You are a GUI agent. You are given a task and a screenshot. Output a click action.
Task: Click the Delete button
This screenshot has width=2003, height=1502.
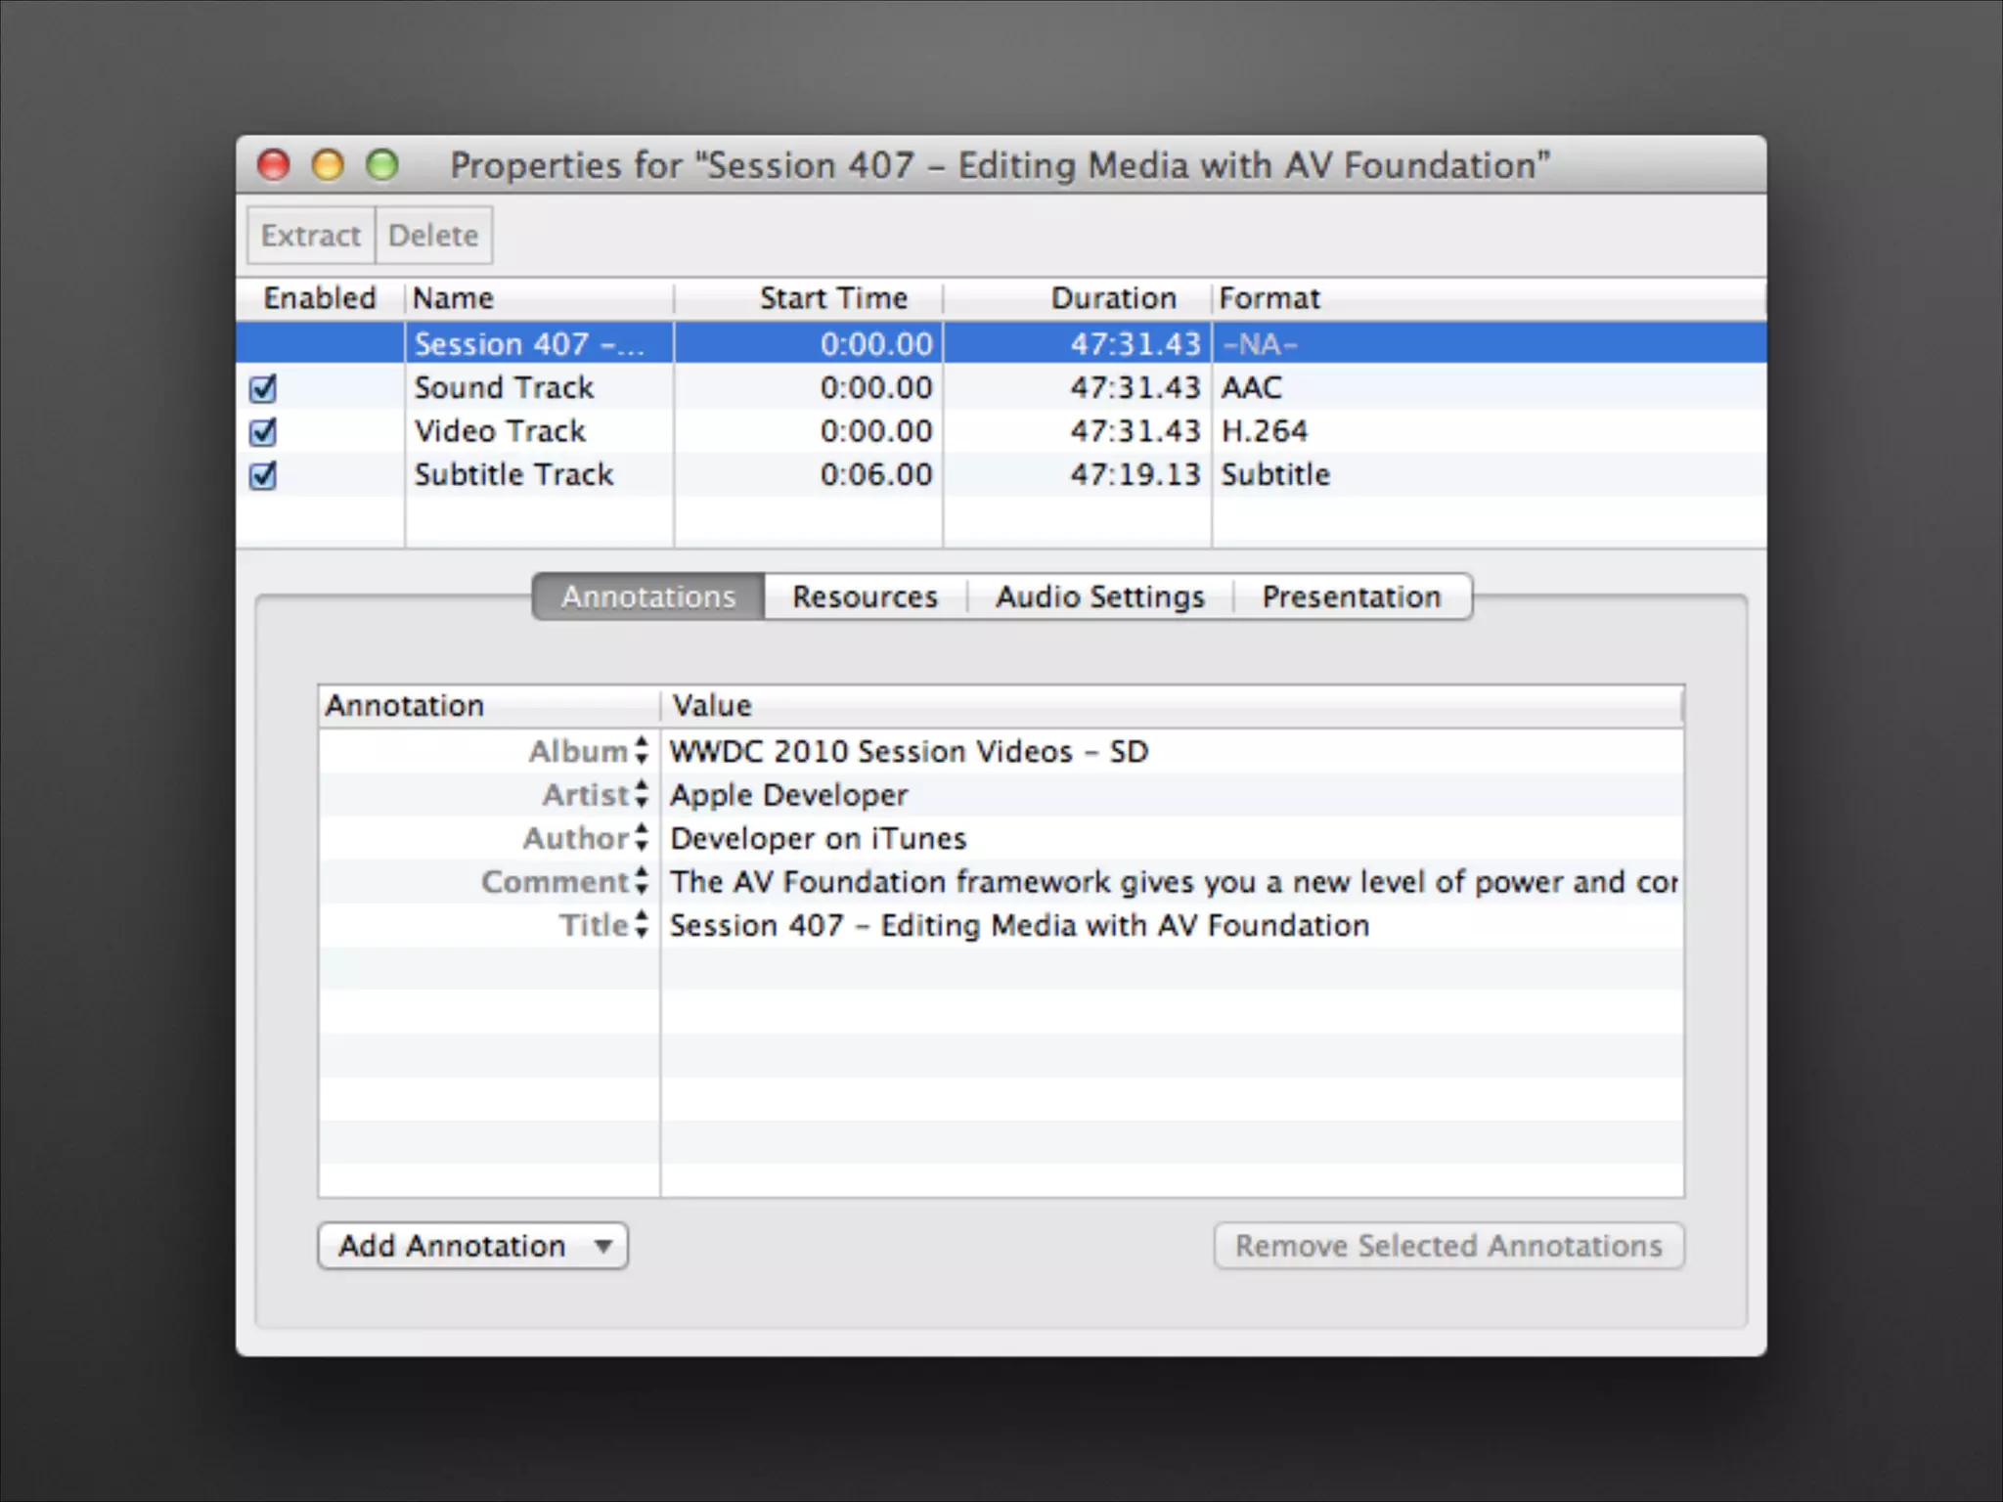pos(433,236)
